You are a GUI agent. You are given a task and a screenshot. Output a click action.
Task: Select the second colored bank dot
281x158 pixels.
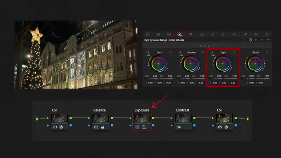(201, 46)
